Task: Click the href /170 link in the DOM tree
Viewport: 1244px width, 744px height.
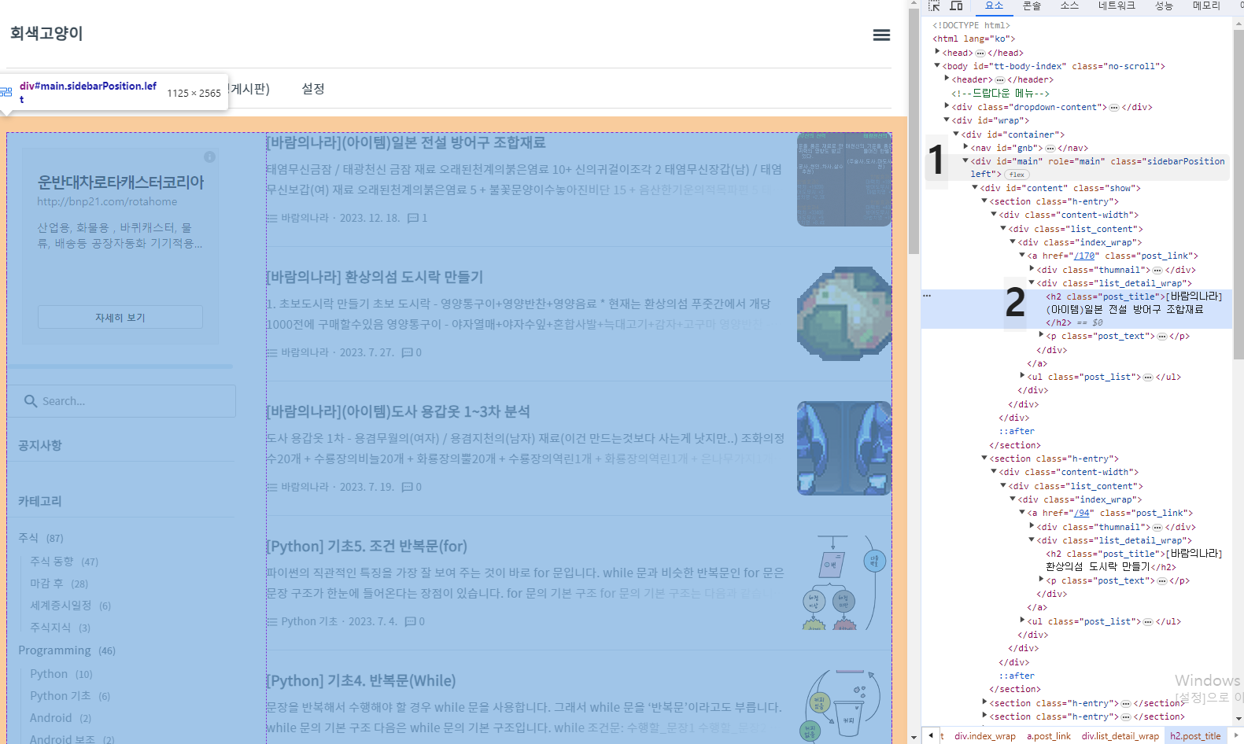Action: point(1084,256)
